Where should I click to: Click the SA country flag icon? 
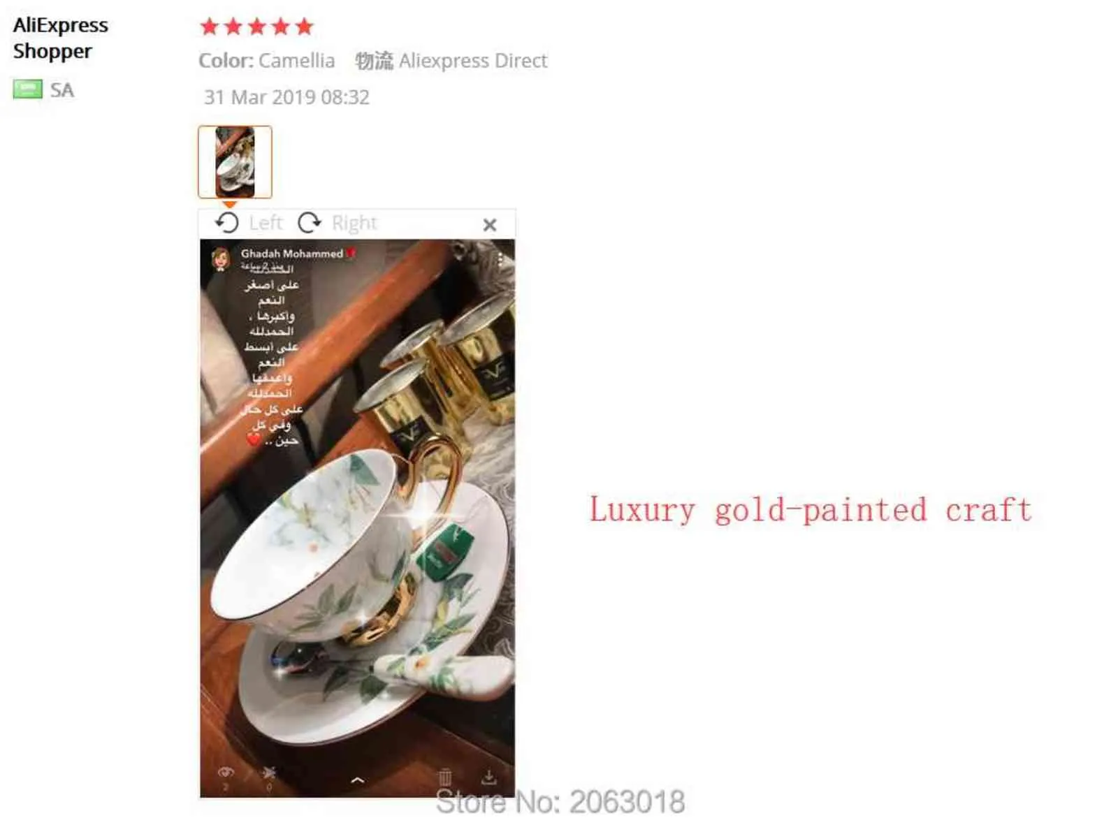pyautogui.click(x=28, y=89)
